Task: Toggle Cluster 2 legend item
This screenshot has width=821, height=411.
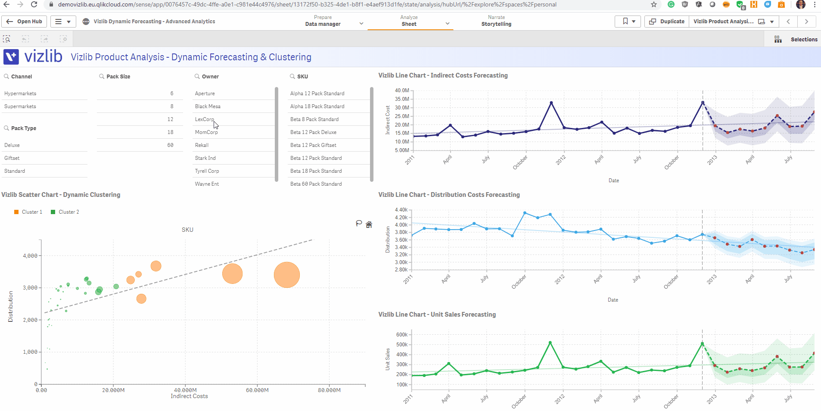Action: coord(65,212)
